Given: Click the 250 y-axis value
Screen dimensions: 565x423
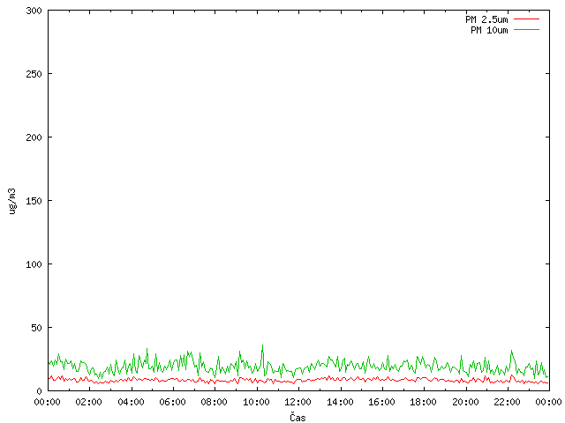Looking at the screenshot, I should 34,74.
